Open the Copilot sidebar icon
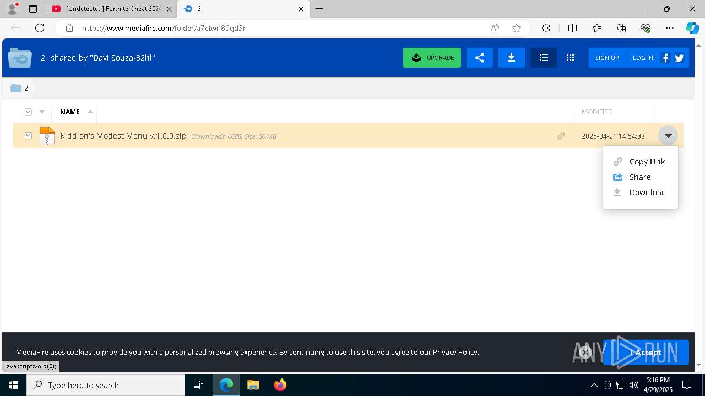Screen dimensions: 705x396 point(692,28)
